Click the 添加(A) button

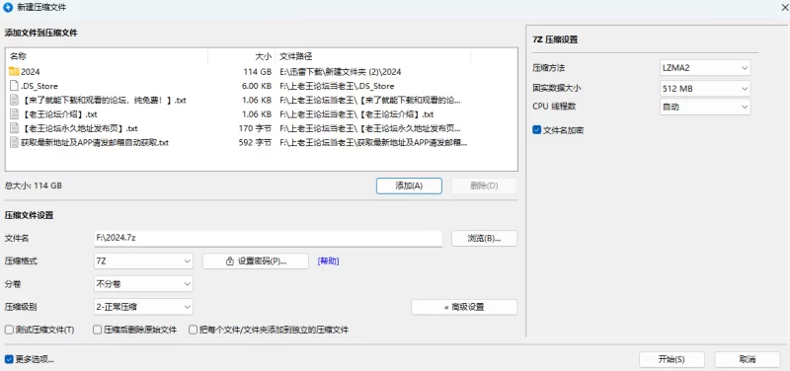click(409, 185)
